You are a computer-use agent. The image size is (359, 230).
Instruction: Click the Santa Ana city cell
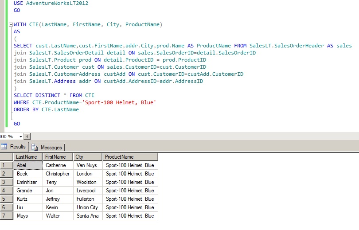pos(88,216)
